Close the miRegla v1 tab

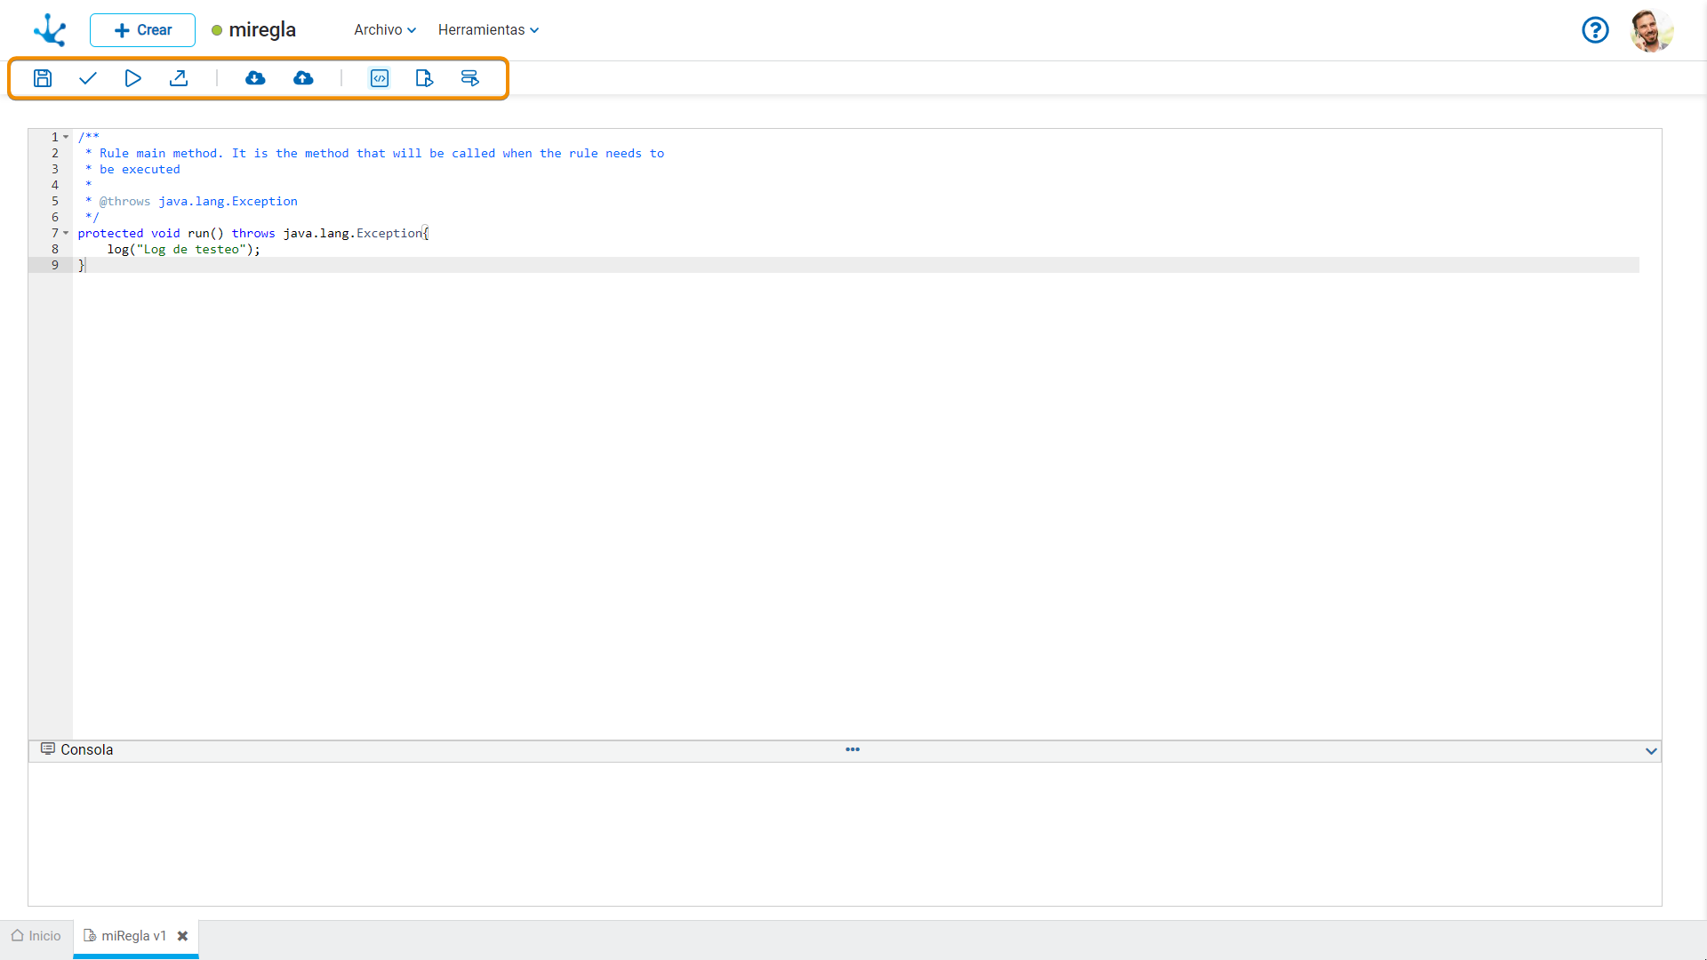point(182,936)
